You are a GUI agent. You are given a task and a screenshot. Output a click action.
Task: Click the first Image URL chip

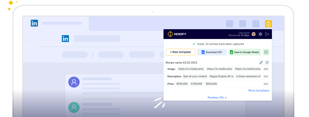(191, 69)
